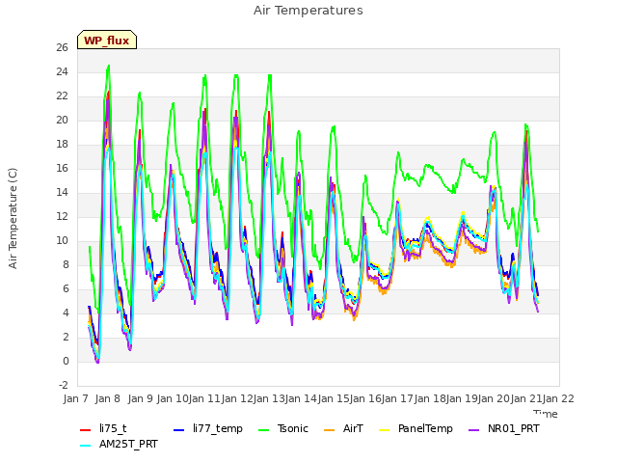
Task: Toggle the AirT legend entry
Action: [343, 428]
